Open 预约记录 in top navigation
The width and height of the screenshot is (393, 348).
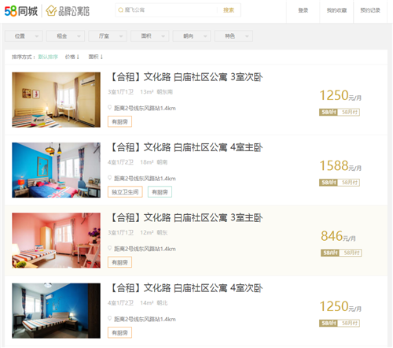[x=370, y=10]
